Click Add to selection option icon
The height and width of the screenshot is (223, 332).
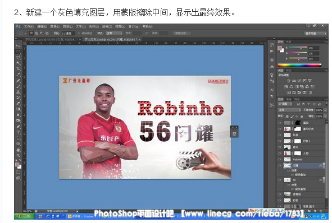point(37,33)
